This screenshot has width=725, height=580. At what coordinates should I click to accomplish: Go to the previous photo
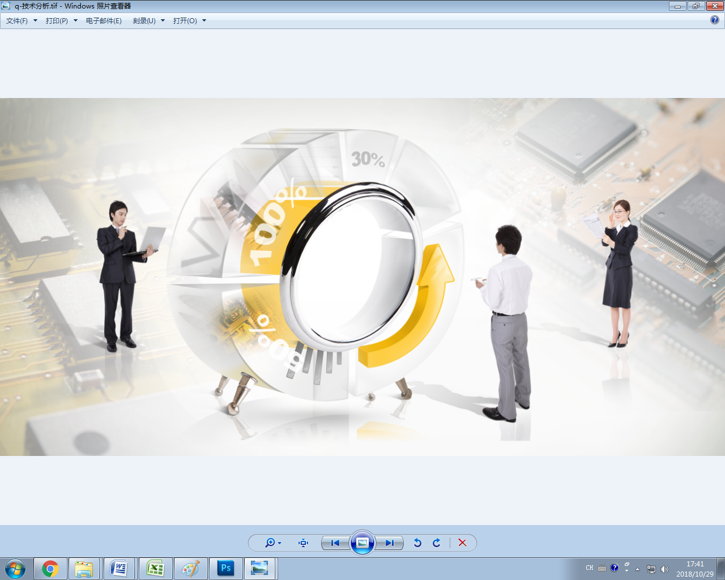click(x=335, y=543)
